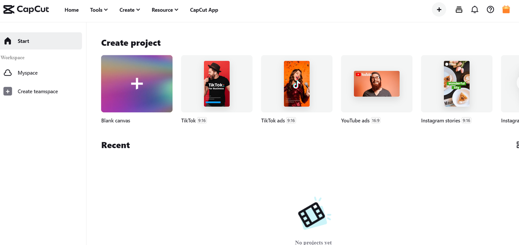Open the help question mark icon

tap(490, 10)
